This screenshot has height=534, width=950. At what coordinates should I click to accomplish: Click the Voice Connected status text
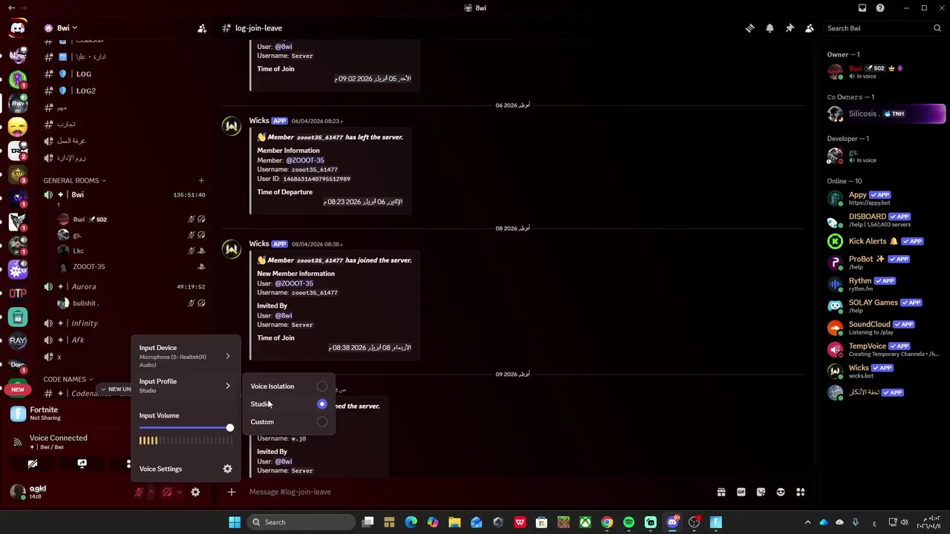pyautogui.click(x=58, y=438)
